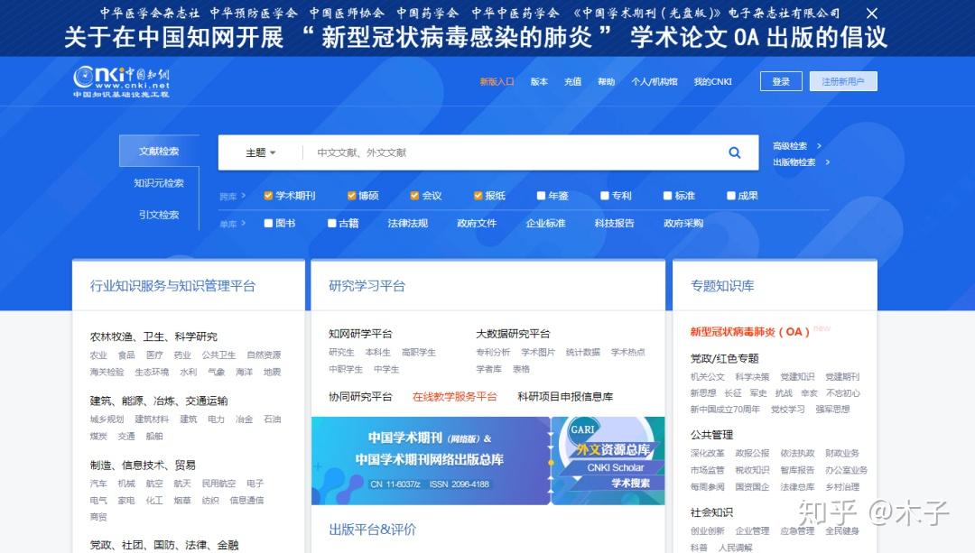Click the CNKI logo
Image resolution: width=975 pixels, height=553 pixels.
[x=121, y=81]
